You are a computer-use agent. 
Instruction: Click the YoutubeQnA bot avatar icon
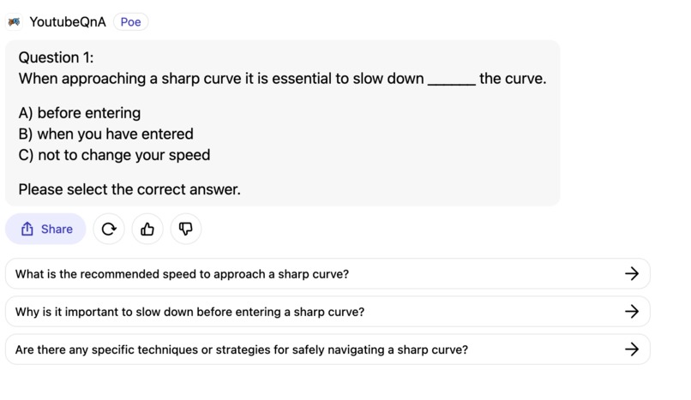[14, 22]
